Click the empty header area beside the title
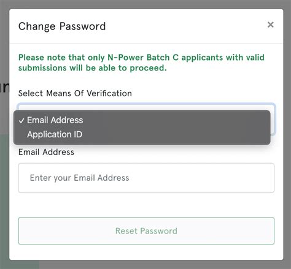The image size is (291, 269). pos(184,26)
